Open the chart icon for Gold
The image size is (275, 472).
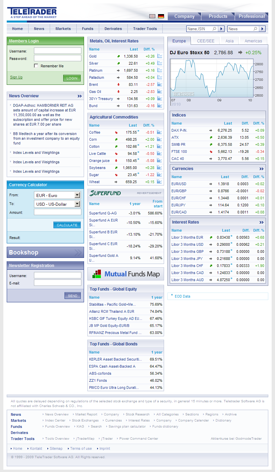[160, 56]
